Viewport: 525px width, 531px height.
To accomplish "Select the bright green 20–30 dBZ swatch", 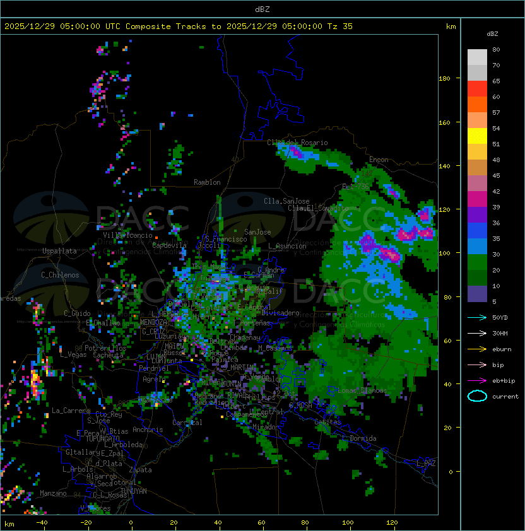I will point(477,262).
